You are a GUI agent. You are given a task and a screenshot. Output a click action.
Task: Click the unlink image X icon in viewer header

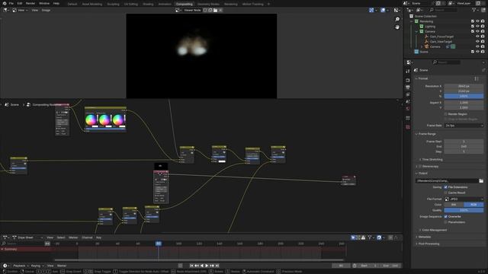click(220, 10)
